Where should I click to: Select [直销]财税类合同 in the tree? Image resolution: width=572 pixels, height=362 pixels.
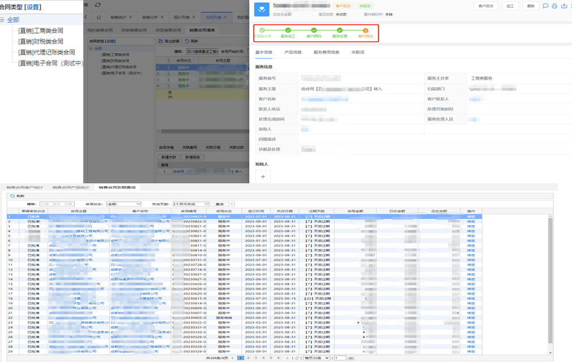pyautogui.click(x=40, y=41)
